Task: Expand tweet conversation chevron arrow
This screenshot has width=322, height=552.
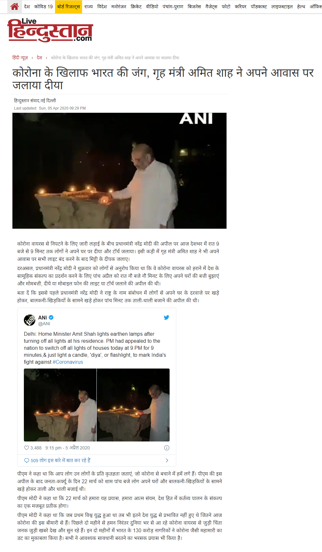Action: 167,461
